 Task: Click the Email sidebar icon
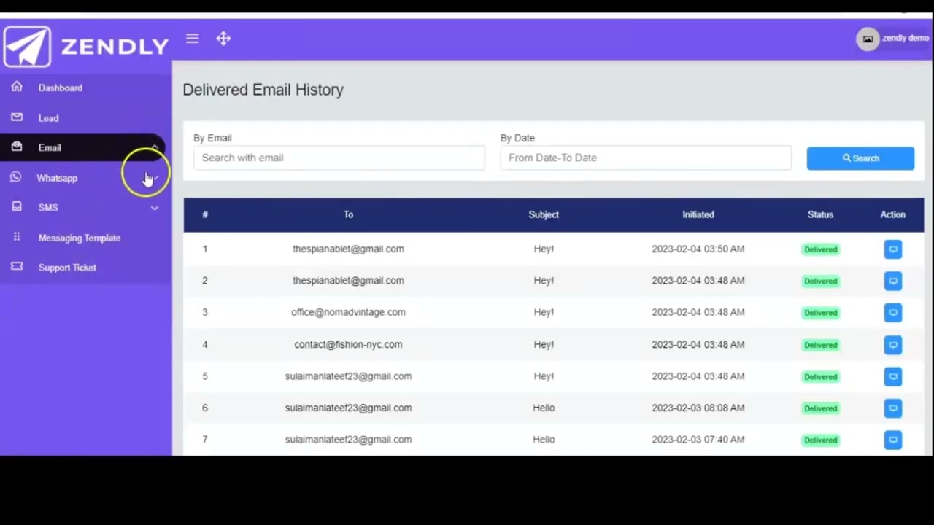(x=17, y=147)
